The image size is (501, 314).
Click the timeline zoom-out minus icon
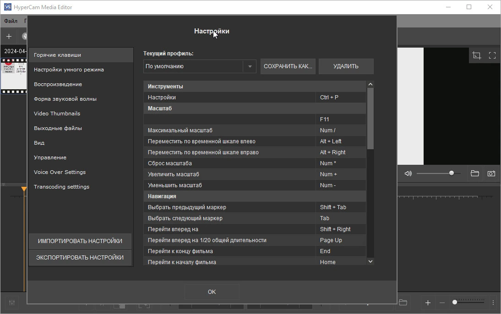[442, 303]
